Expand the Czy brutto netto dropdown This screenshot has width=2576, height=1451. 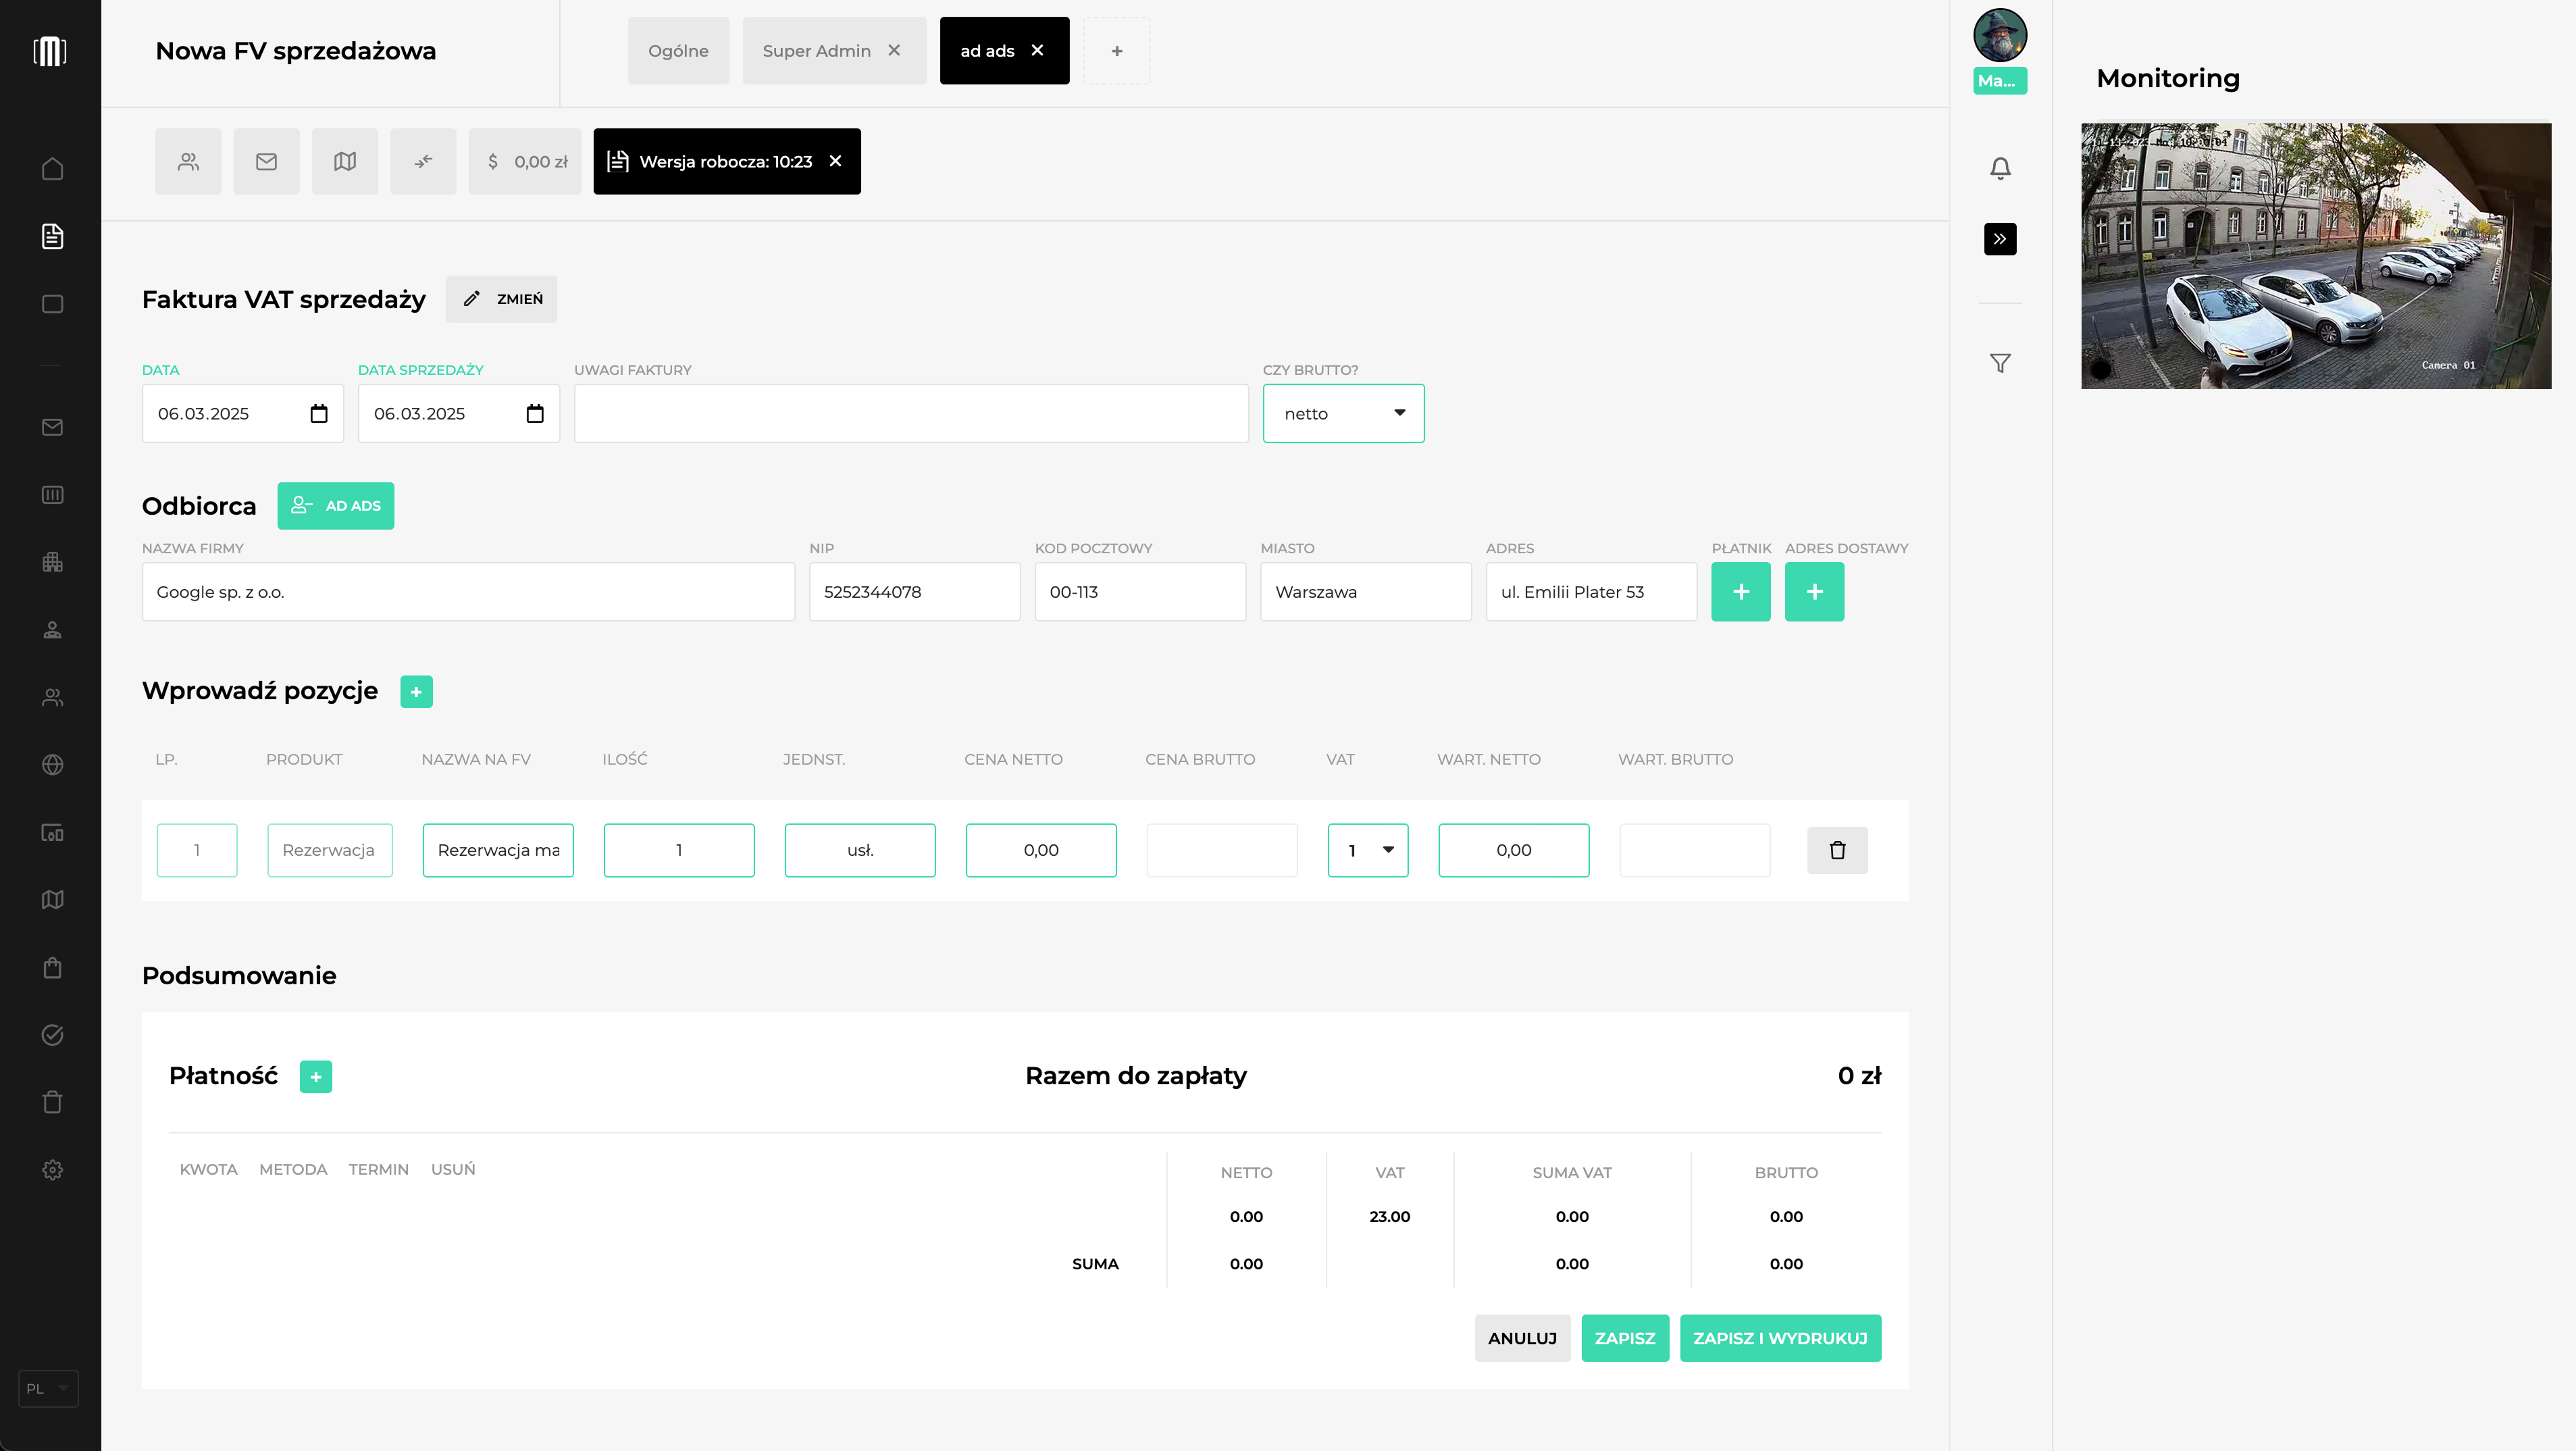click(x=1343, y=413)
